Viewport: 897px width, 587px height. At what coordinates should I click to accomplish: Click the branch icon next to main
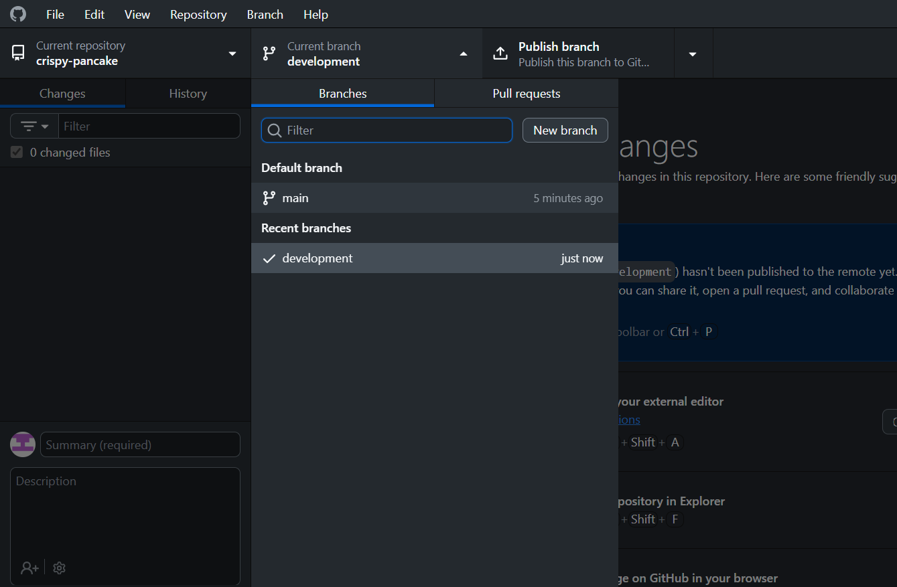[269, 198]
